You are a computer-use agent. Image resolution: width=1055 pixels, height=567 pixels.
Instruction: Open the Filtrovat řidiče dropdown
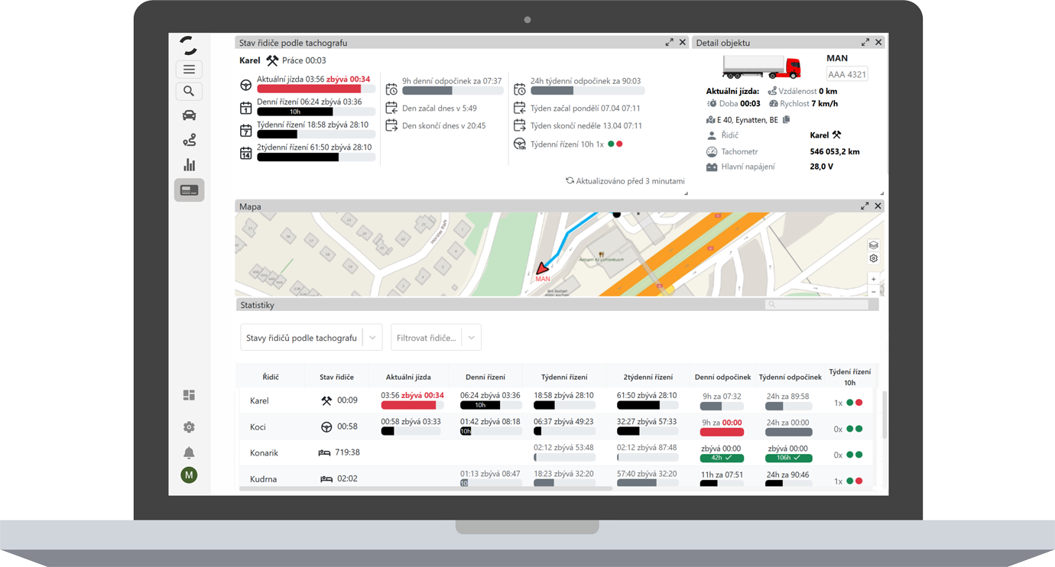pos(471,338)
